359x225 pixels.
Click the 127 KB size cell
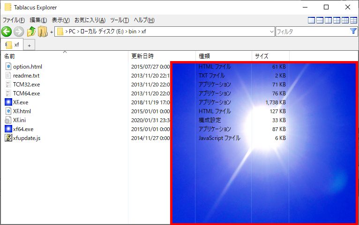tap(278, 111)
